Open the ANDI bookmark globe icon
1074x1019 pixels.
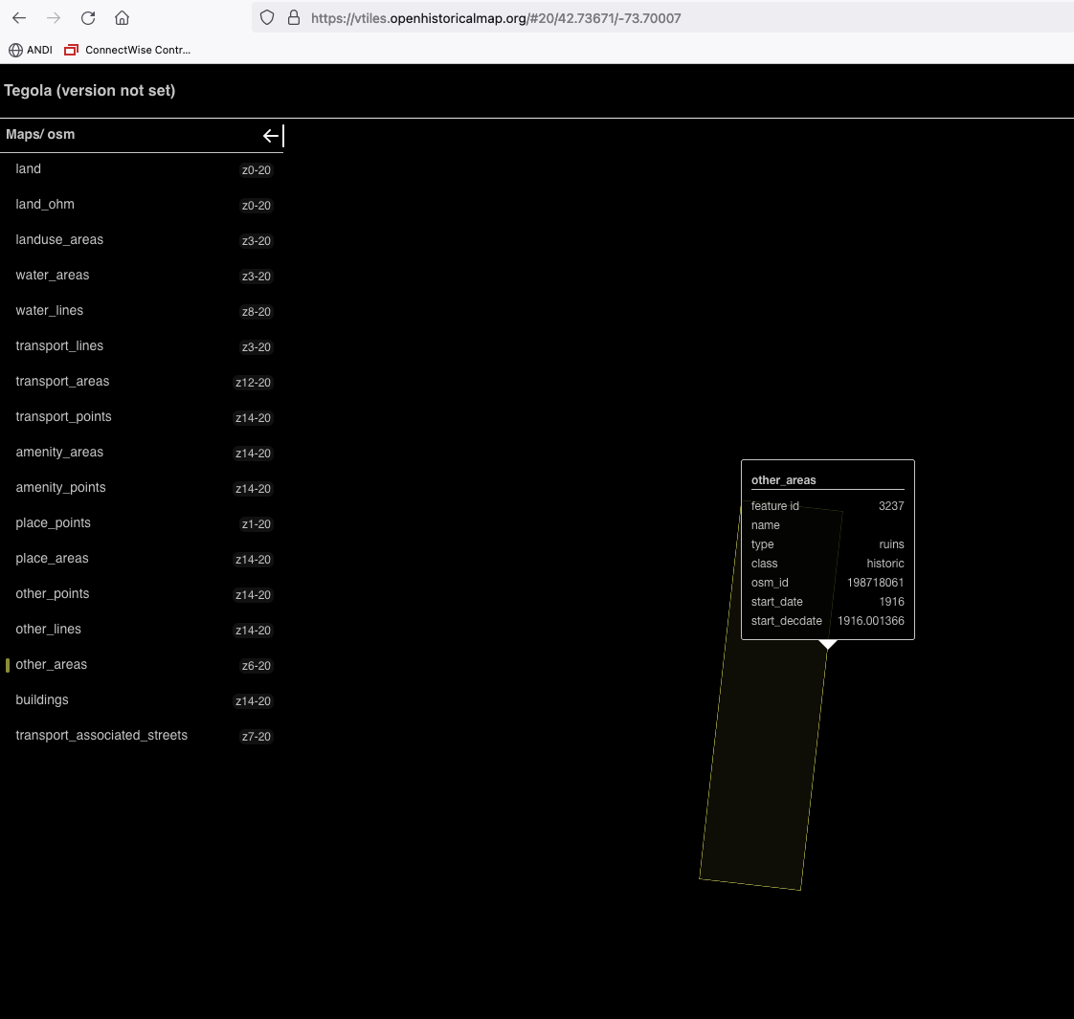13,50
